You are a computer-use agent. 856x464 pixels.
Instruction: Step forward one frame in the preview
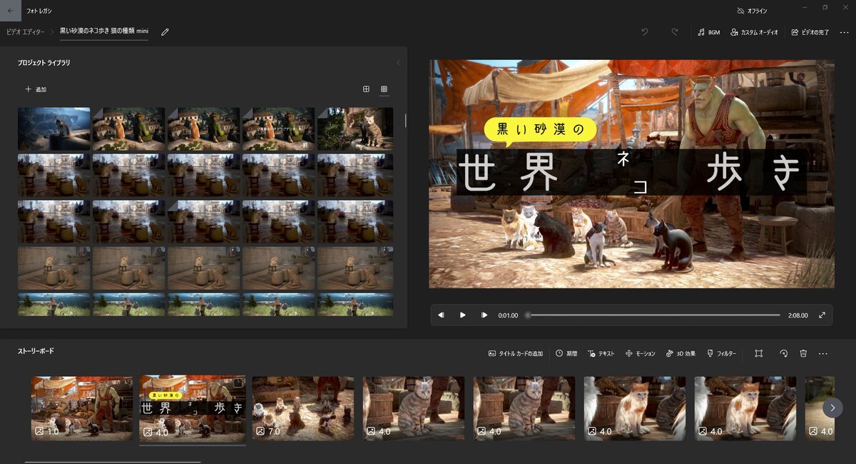pos(484,315)
